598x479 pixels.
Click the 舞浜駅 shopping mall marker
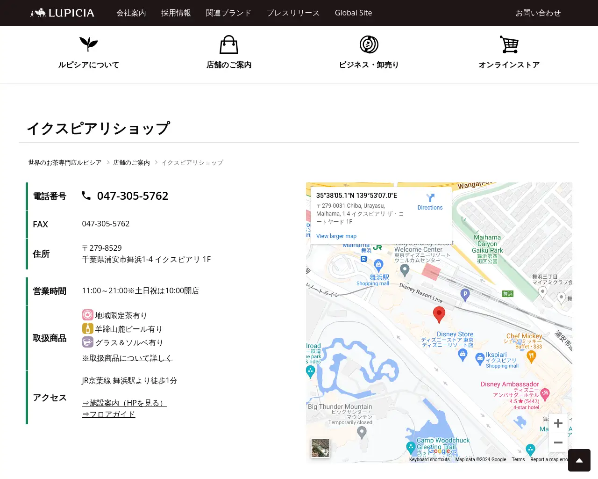pos(379,265)
